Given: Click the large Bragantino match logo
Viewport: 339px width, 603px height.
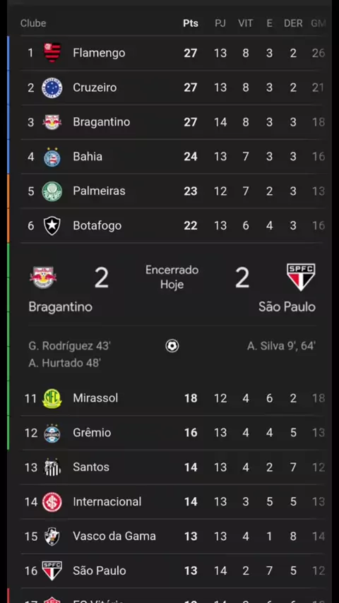Looking at the screenshot, I should (43, 277).
